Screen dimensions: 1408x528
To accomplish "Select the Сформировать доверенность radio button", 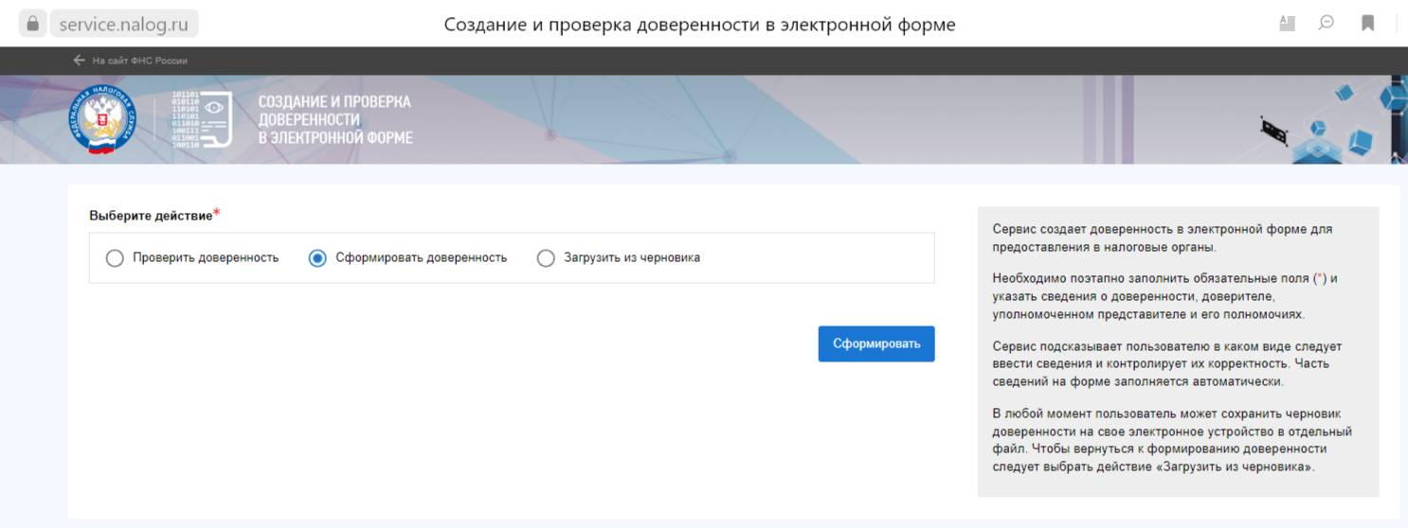I will click(317, 257).
